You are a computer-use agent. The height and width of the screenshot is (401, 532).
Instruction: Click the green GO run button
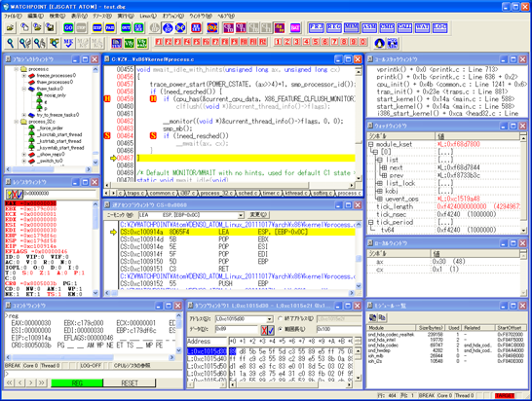click(68, 27)
